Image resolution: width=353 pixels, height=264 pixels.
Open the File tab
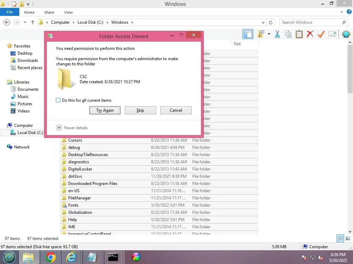point(10,12)
